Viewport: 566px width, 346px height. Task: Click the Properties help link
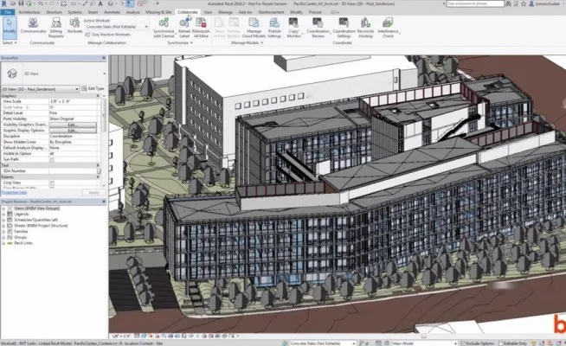click(x=14, y=193)
